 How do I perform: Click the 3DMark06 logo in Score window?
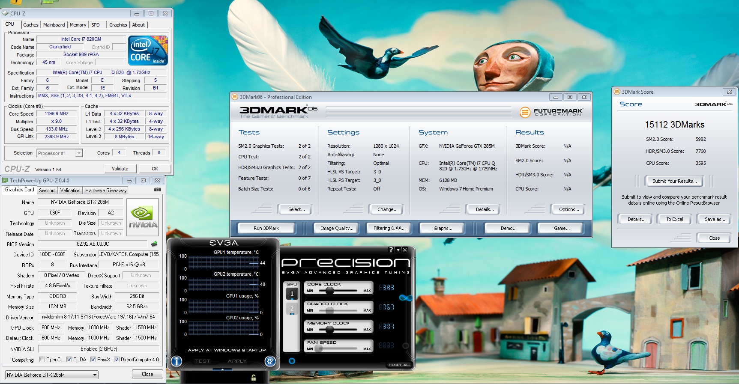[x=713, y=104]
